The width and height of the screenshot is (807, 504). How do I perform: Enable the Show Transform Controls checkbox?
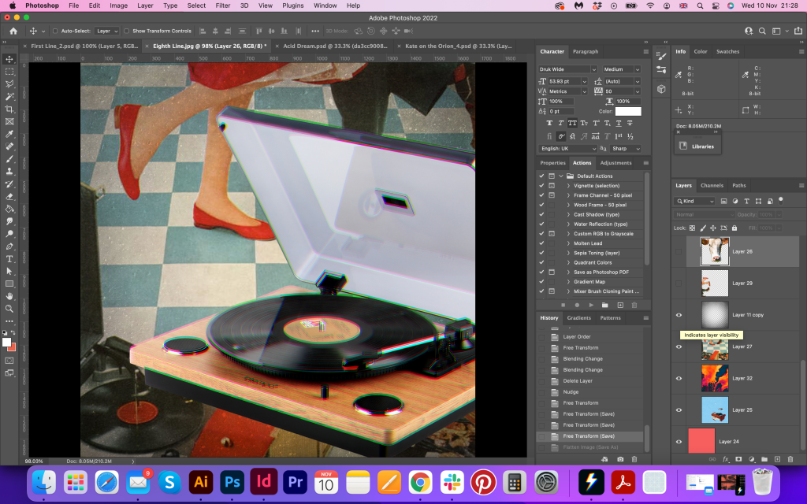128,31
